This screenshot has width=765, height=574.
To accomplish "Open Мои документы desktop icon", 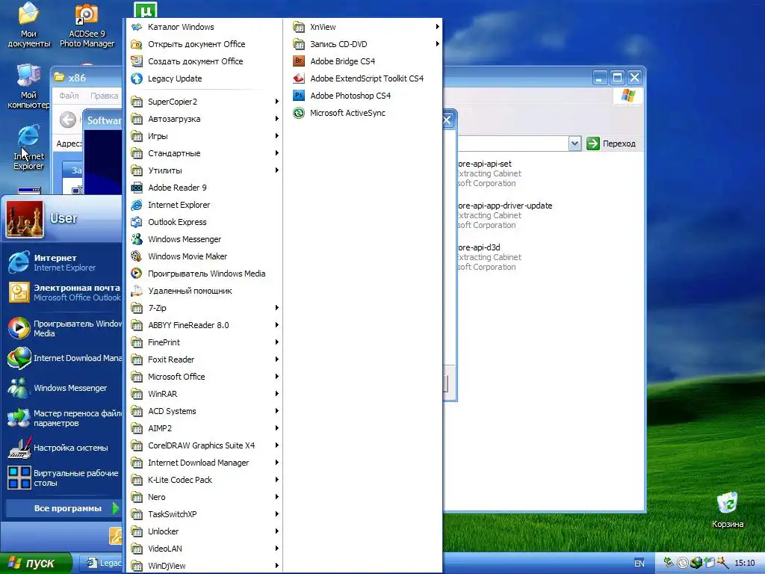I will click(29, 25).
